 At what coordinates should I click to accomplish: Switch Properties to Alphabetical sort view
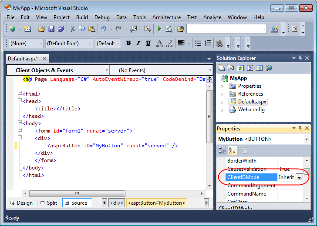point(232,150)
